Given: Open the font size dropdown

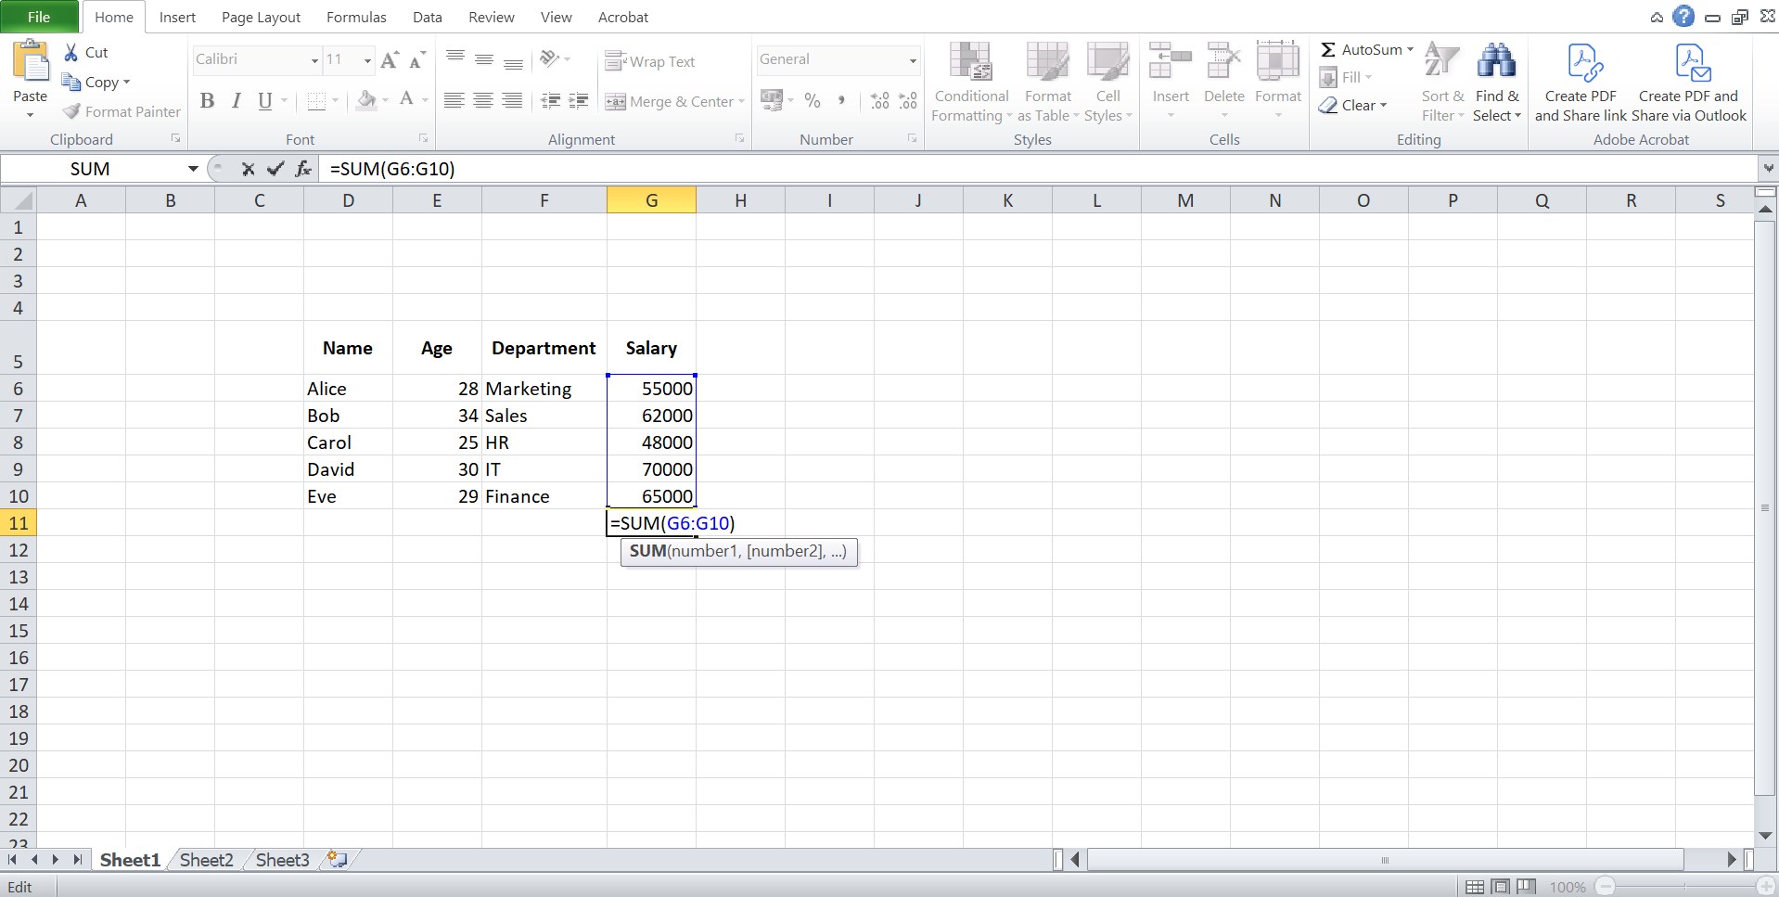Looking at the screenshot, I should click(x=367, y=60).
